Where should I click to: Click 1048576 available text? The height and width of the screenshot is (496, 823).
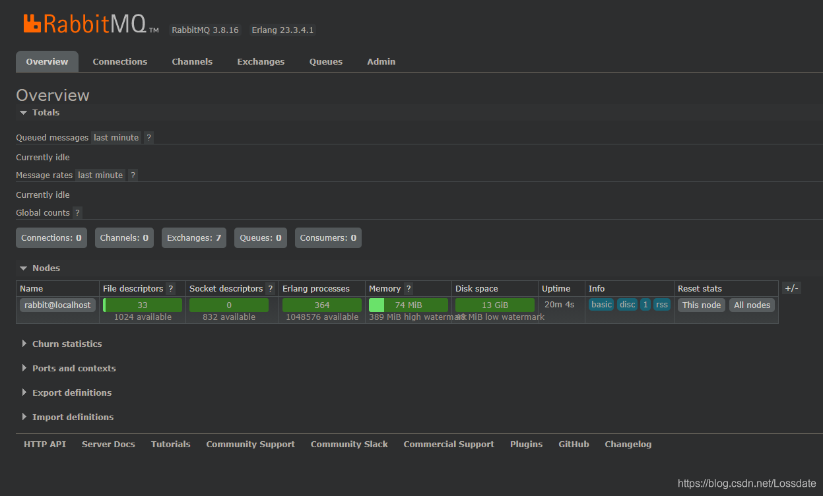322,317
